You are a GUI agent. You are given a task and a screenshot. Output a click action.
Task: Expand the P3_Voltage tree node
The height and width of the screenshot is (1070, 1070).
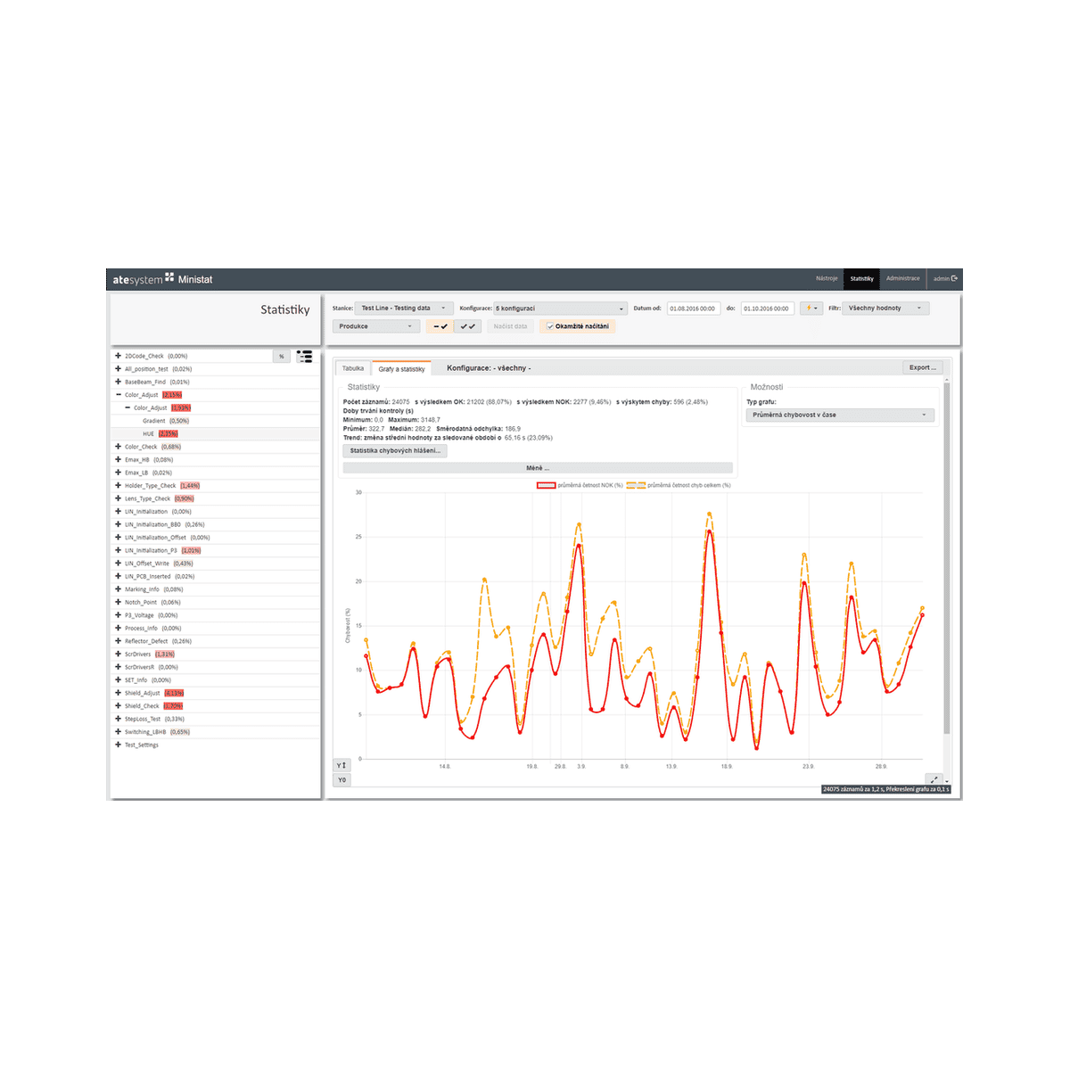(118, 615)
